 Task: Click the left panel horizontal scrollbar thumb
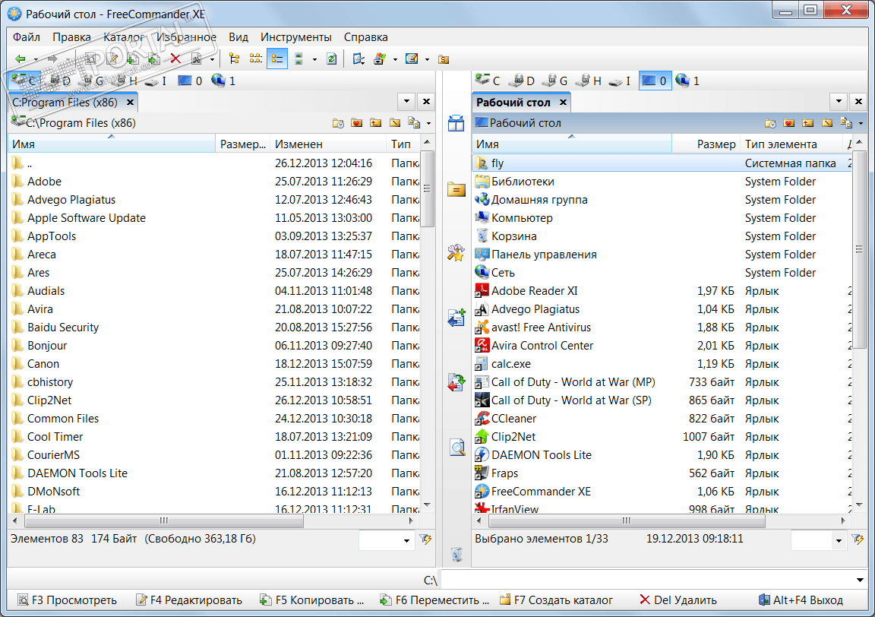pyautogui.click(x=163, y=521)
